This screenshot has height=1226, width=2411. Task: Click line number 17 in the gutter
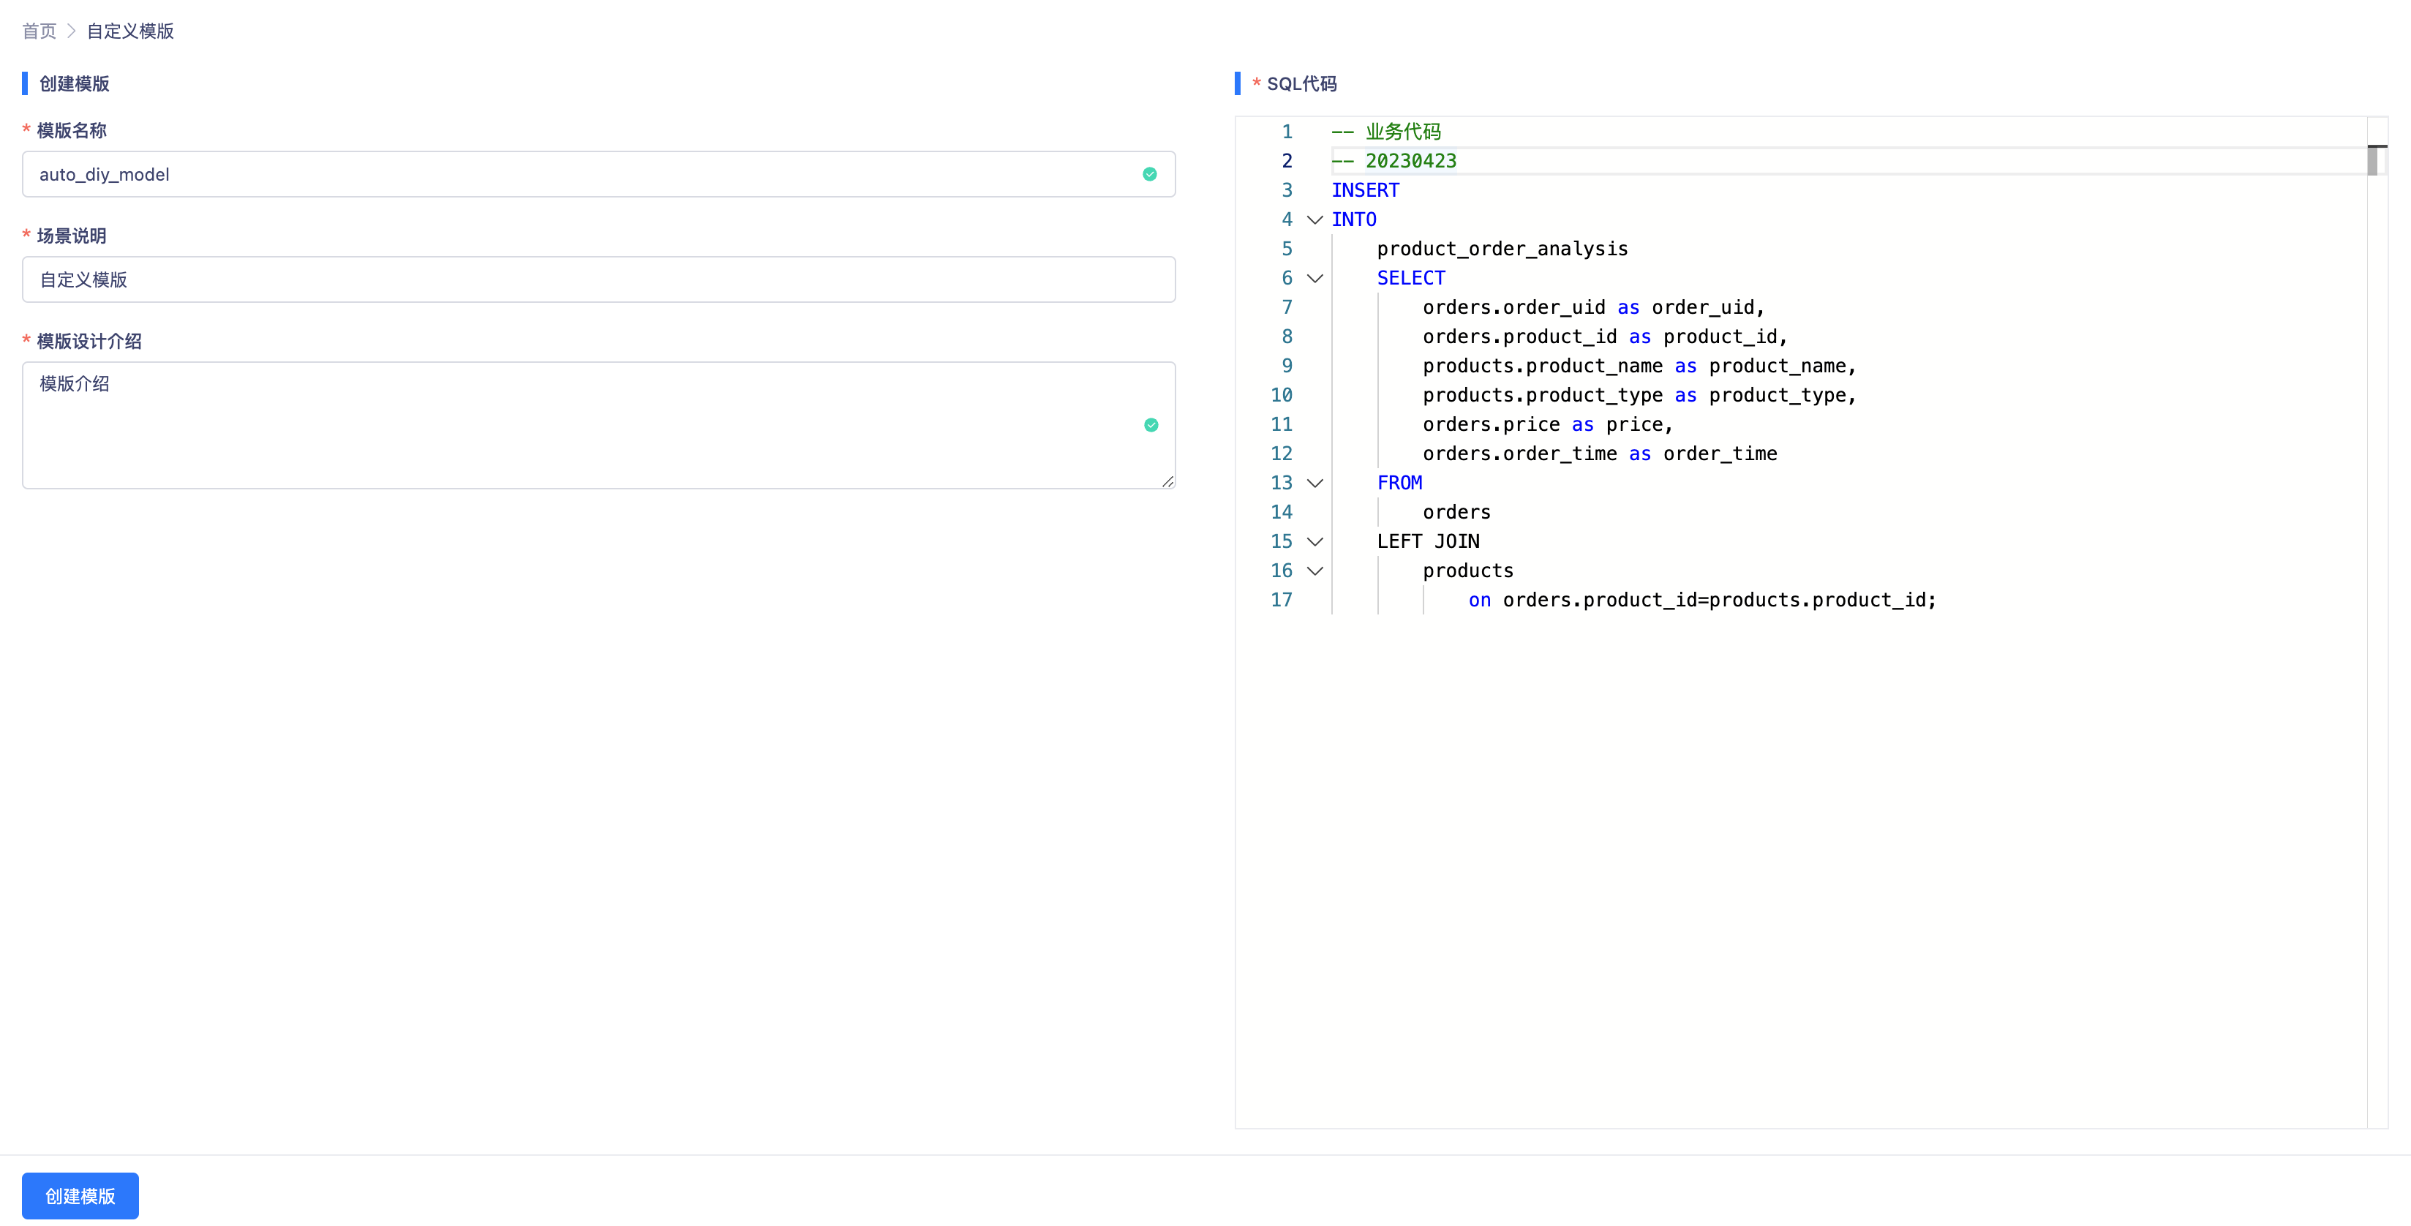[x=1282, y=600]
